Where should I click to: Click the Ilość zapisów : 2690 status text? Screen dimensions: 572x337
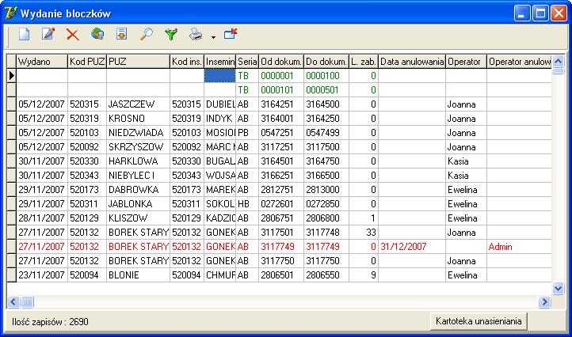50,322
